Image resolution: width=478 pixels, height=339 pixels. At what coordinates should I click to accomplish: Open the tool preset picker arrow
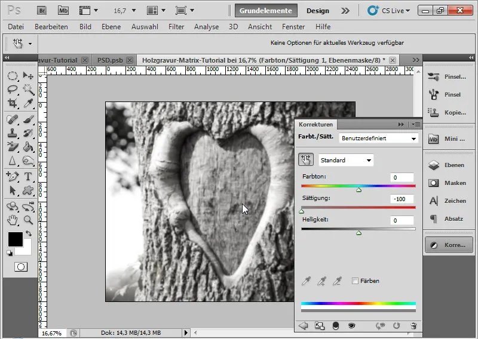point(30,44)
